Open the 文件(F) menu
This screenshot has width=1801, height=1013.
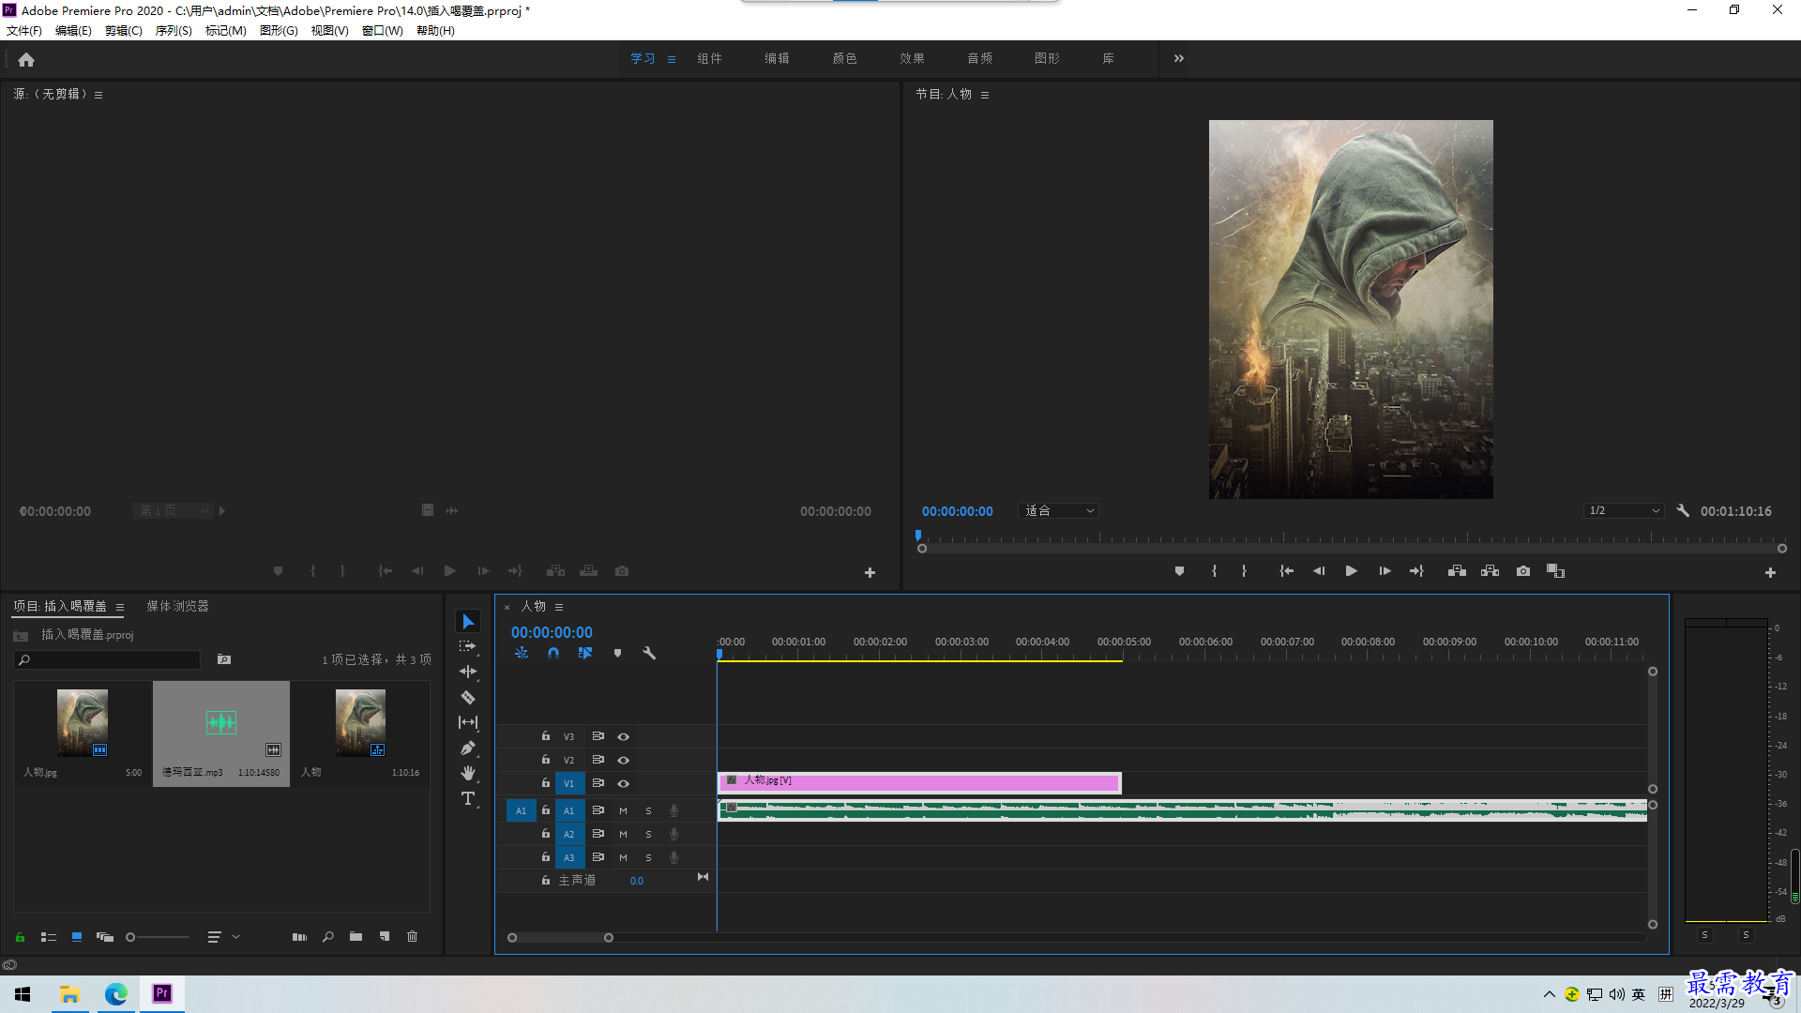click(24, 31)
